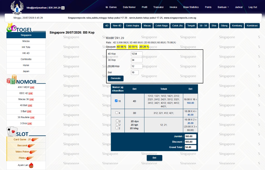Screen dimensions: 265x170
Task: Open the Games menu with controller icon
Action: (x=111, y=7)
